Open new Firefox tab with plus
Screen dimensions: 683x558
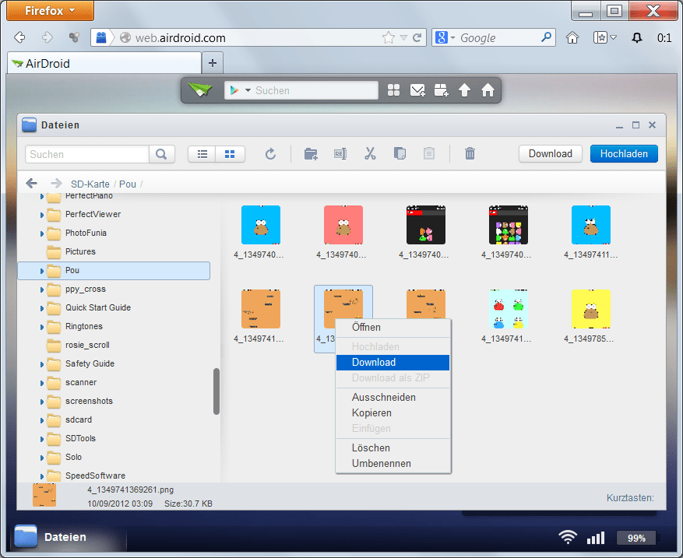tap(213, 64)
